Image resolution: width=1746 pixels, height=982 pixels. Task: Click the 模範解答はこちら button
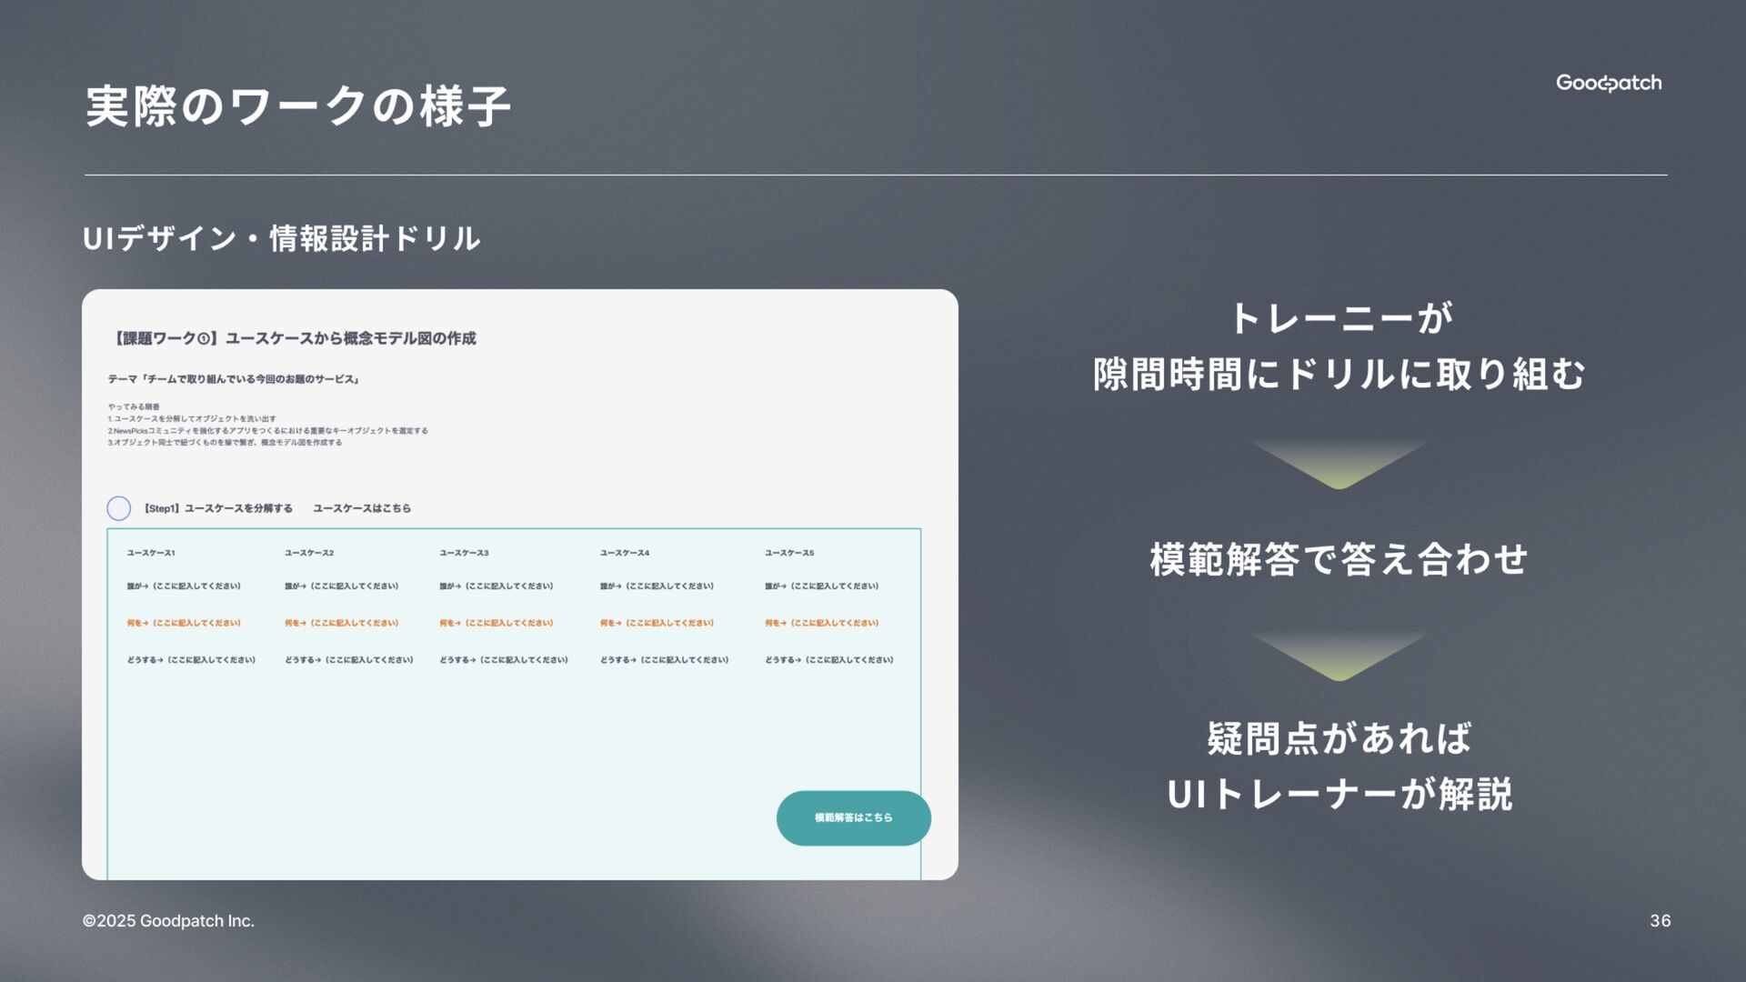(853, 817)
